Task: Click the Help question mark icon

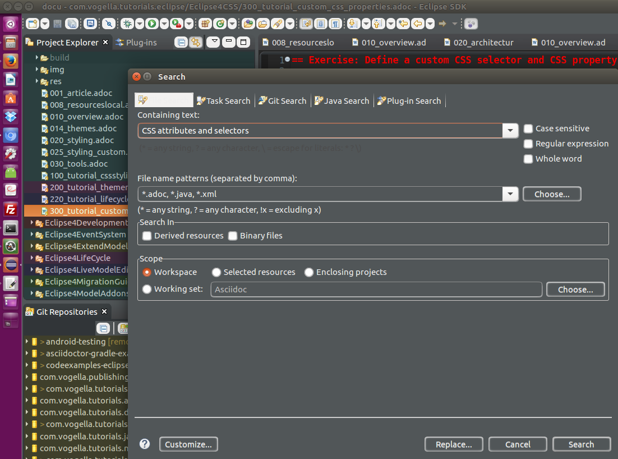Action: 145,444
